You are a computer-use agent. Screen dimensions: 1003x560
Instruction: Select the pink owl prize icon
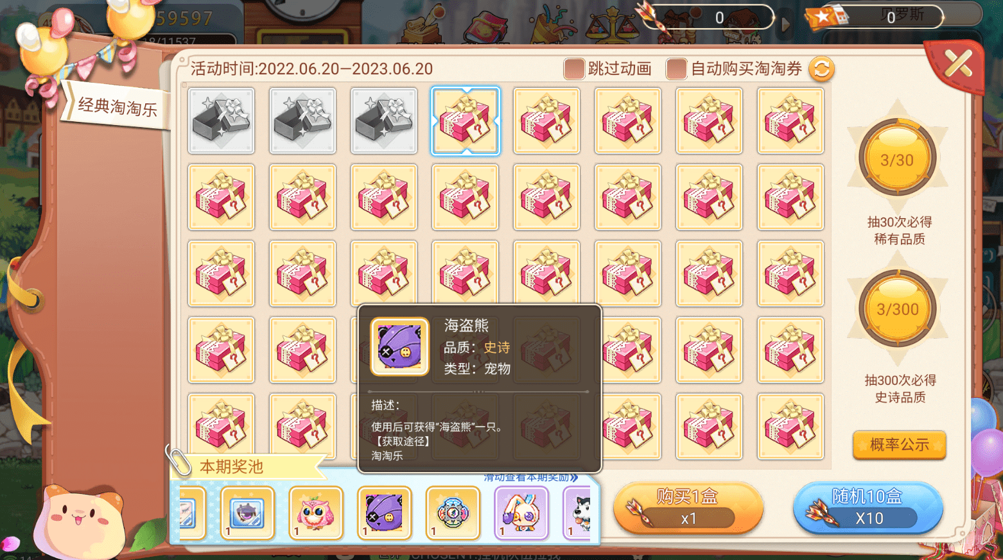pos(315,513)
